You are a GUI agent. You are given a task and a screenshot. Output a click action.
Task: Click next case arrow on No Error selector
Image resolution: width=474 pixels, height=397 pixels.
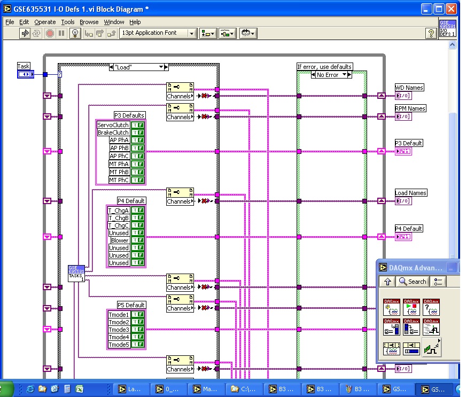(x=350, y=74)
